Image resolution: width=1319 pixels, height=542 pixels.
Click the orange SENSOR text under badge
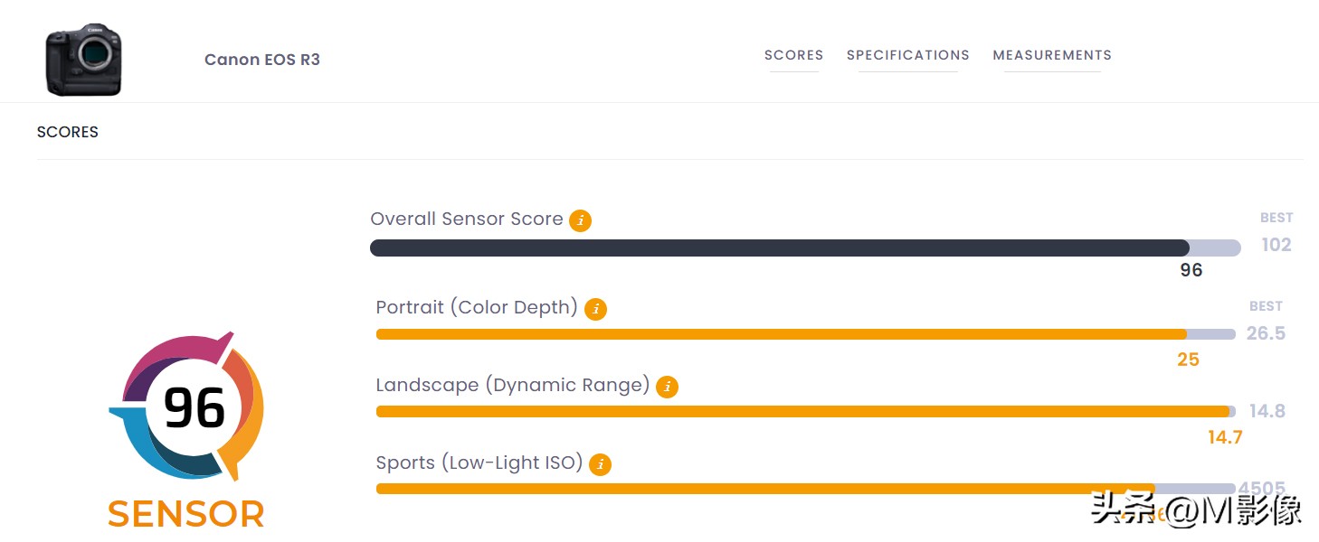click(x=185, y=514)
